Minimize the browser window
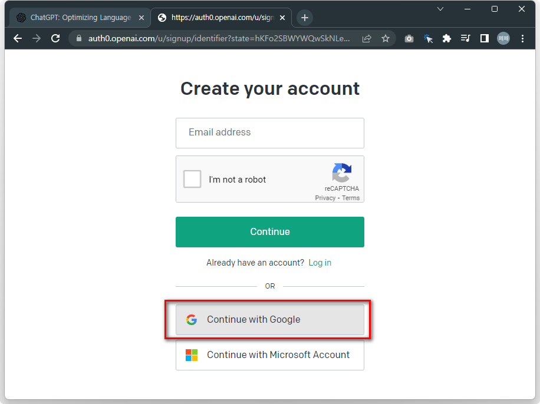 click(x=467, y=9)
